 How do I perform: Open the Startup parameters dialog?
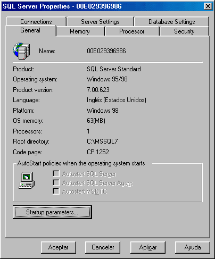52,212
